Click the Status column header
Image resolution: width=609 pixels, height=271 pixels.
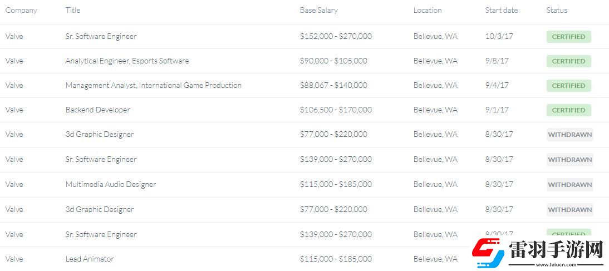click(x=557, y=10)
